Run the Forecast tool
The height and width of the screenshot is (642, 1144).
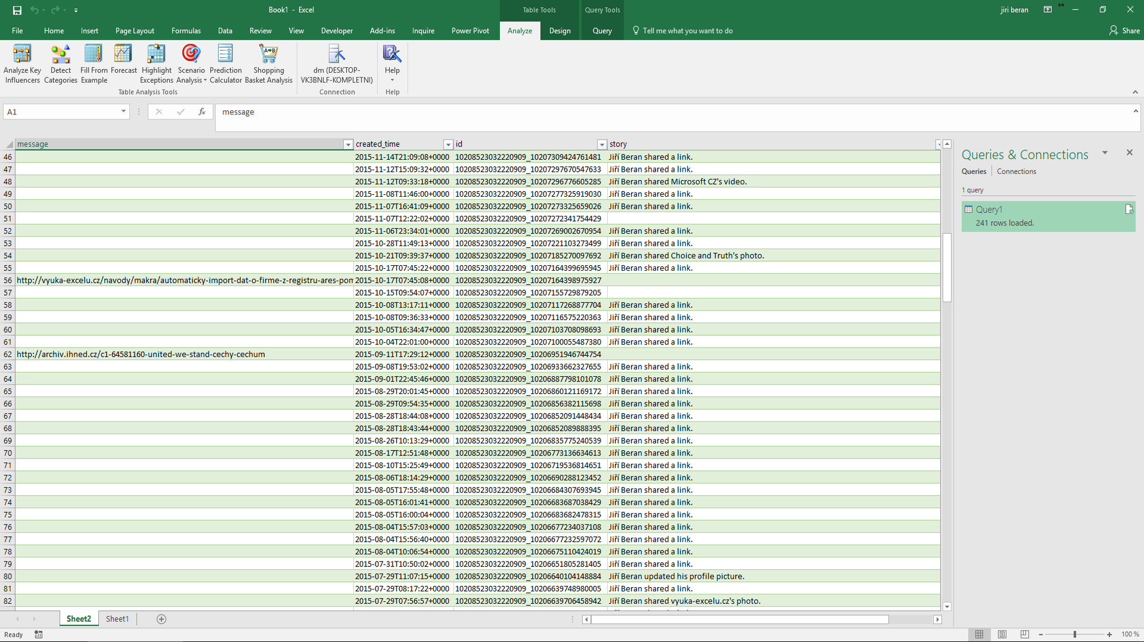tap(123, 60)
